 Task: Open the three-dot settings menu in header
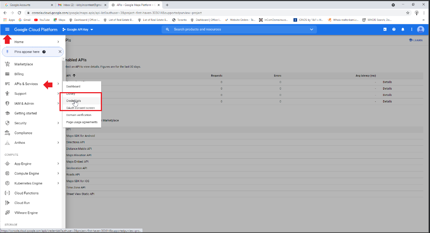pos(412,29)
